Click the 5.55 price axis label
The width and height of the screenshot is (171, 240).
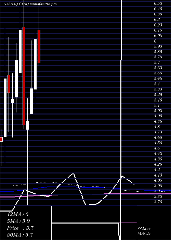[158, 73]
